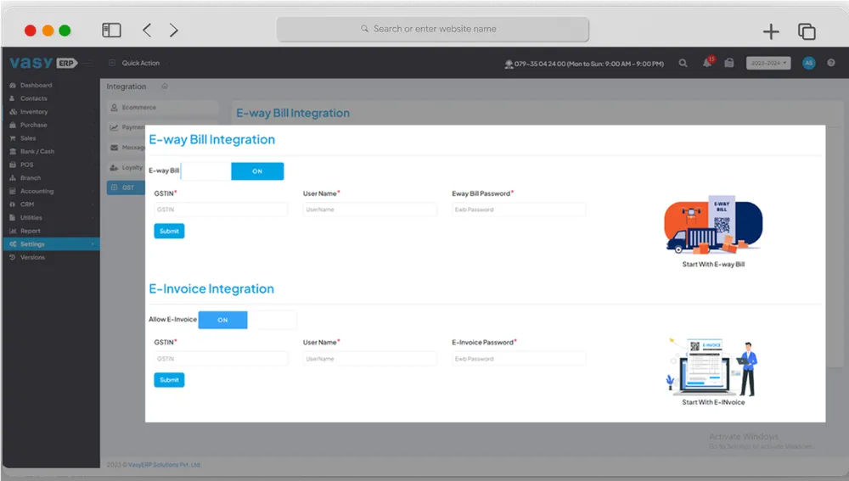Click the Settings gears icon
This screenshot has width=849, height=481.
coord(13,244)
